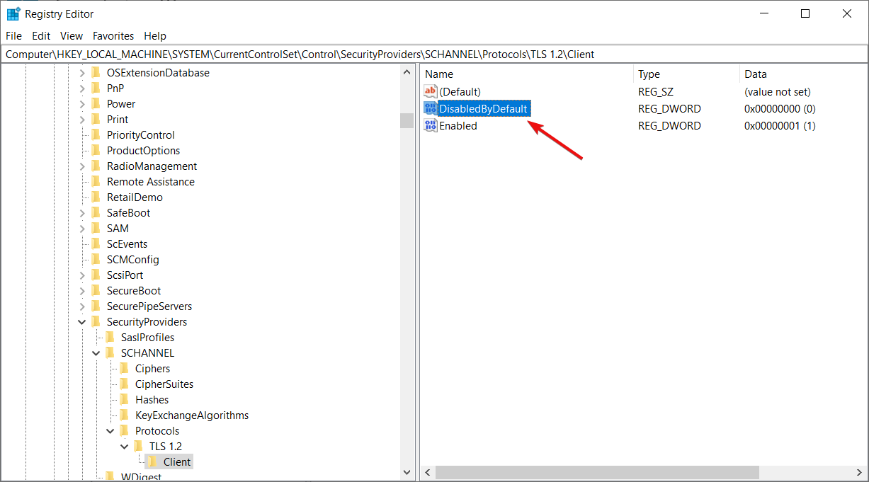Click the SecurePipeServers folder icon

[x=96, y=306]
